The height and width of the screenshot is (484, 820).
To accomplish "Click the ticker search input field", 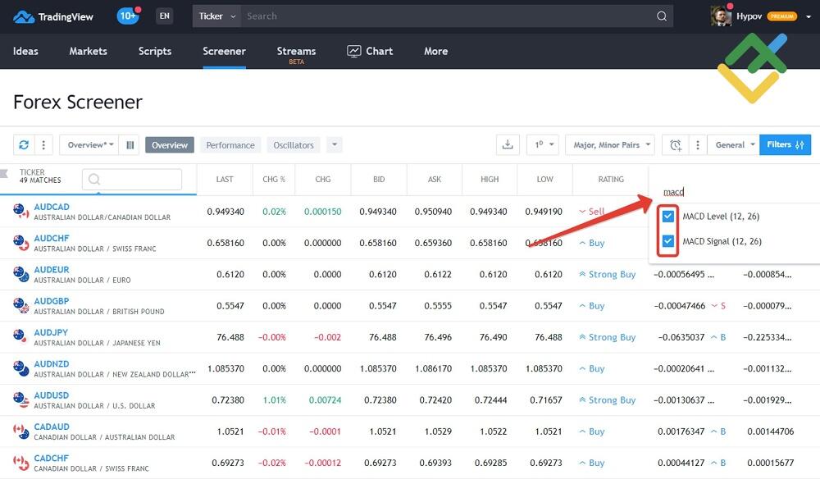I will pos(131,179).
